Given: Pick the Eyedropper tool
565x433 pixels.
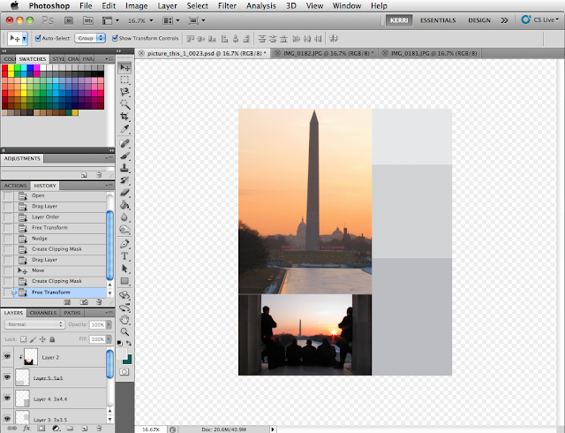Looking at the screenshot, I should point(124,130).
